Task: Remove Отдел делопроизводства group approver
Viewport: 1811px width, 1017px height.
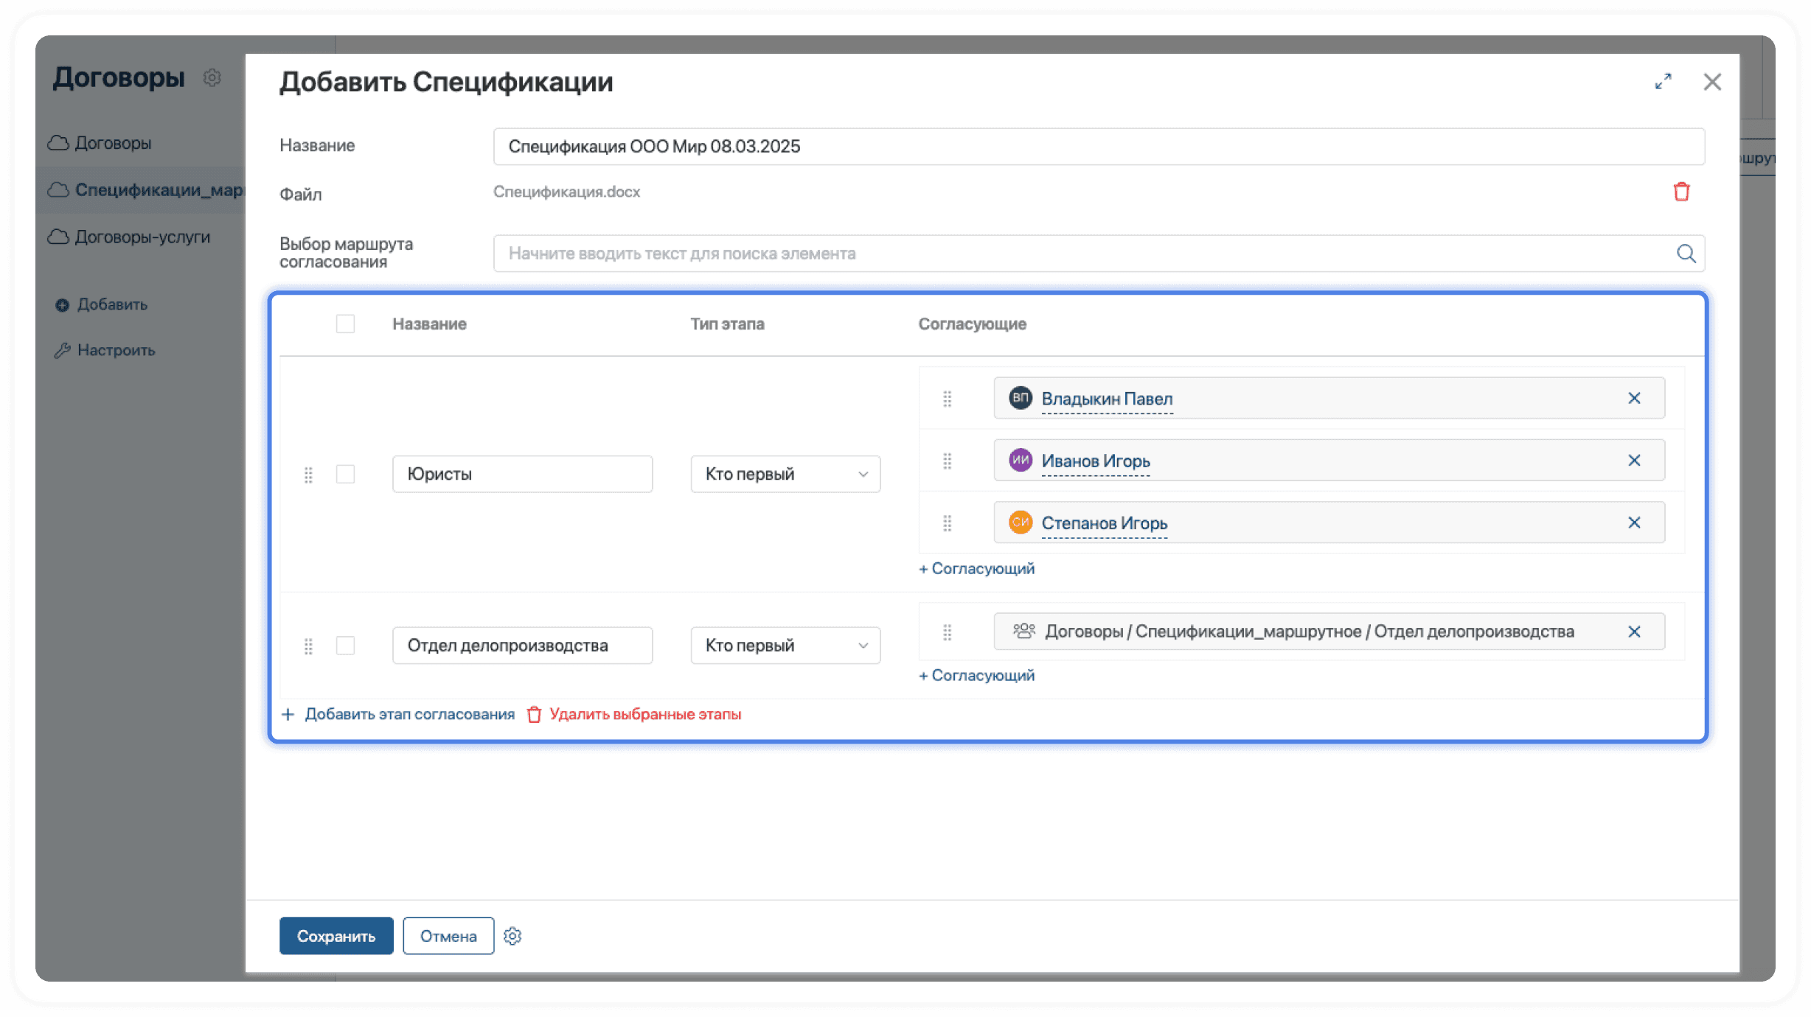Action: pos(1634,632)
